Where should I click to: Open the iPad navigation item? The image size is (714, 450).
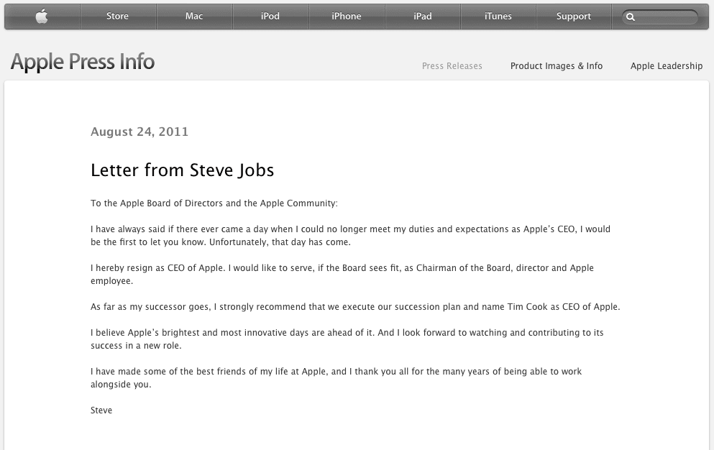click(423, 17)
